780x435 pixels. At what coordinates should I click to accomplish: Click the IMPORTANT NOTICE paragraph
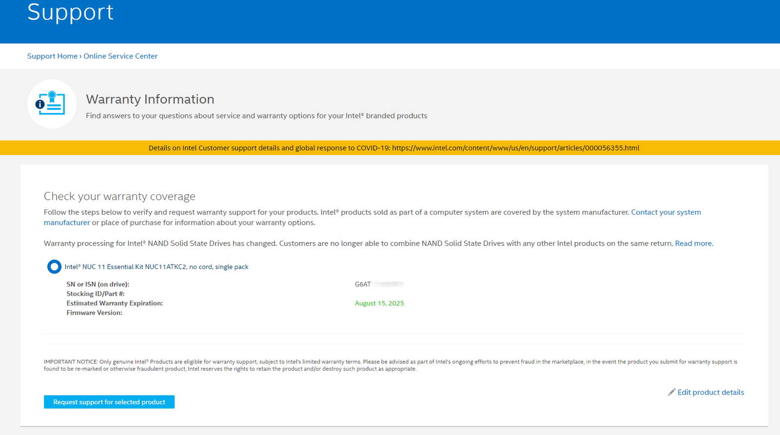(x=390, y=365)
